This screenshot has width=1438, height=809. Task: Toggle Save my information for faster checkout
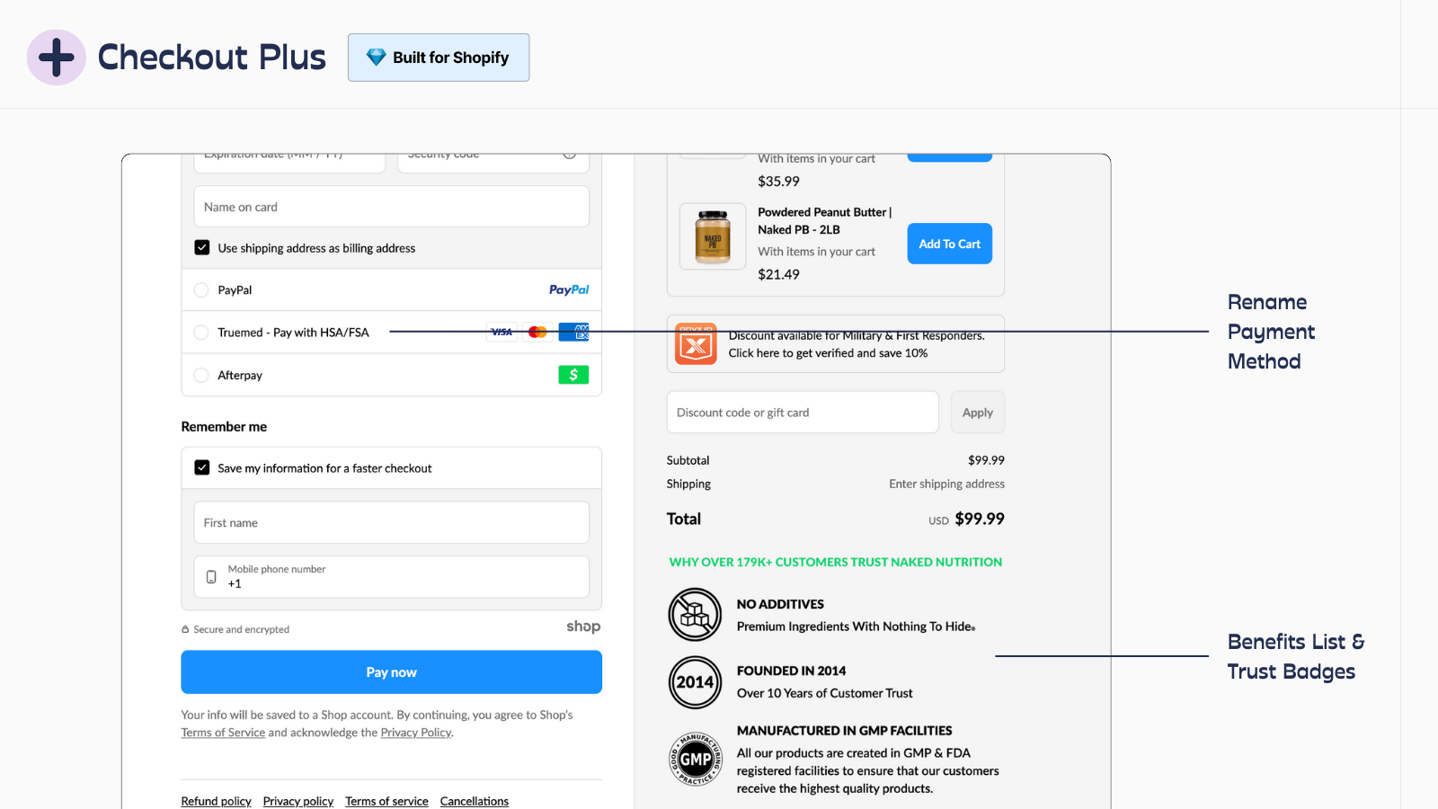202,467
